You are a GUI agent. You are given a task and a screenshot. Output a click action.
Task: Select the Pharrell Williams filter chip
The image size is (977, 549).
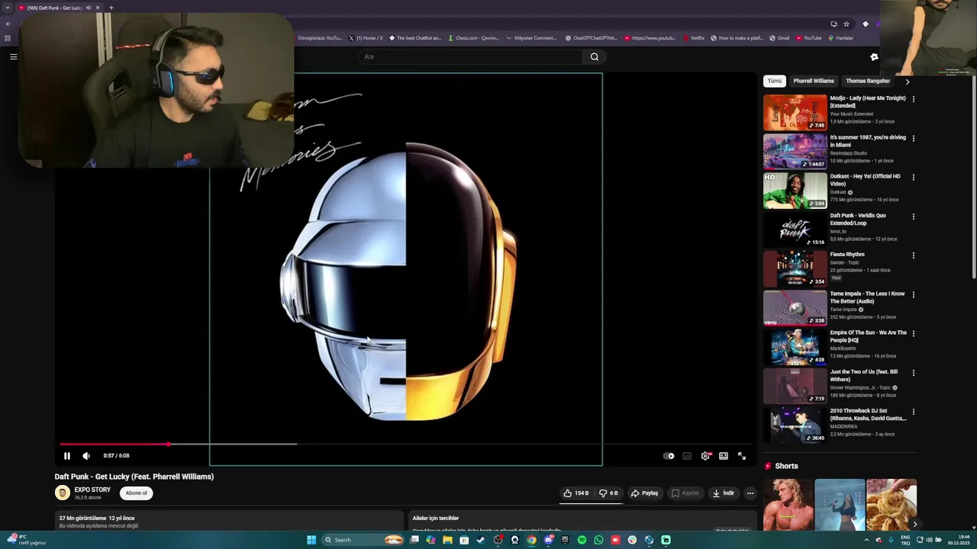coord(814,81)
